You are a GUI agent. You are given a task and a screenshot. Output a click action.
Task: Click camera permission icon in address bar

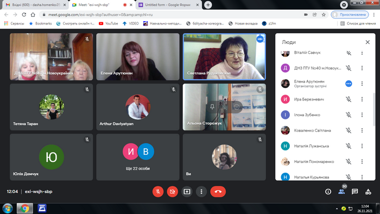pos(306,15)
